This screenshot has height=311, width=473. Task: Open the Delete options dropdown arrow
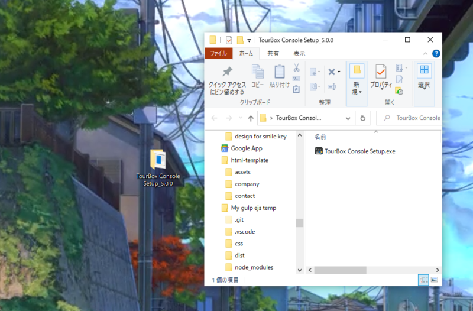coord(339,72)
